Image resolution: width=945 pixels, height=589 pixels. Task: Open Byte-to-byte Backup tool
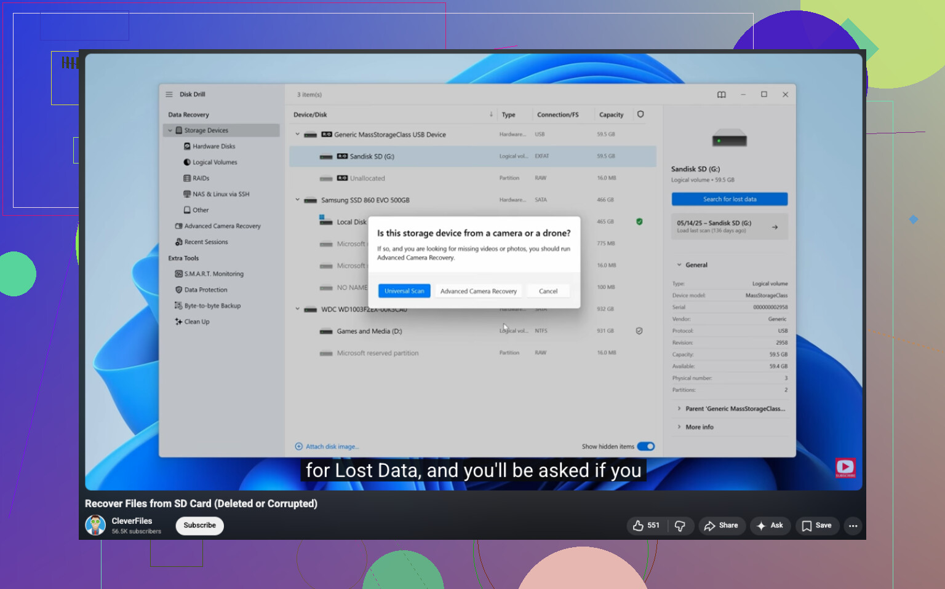click(x=208, y=306)
